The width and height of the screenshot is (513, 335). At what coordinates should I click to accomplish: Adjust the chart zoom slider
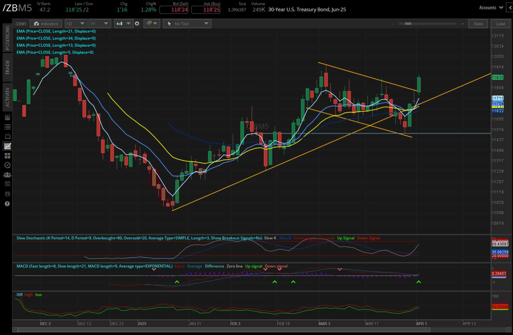(409, 23)
